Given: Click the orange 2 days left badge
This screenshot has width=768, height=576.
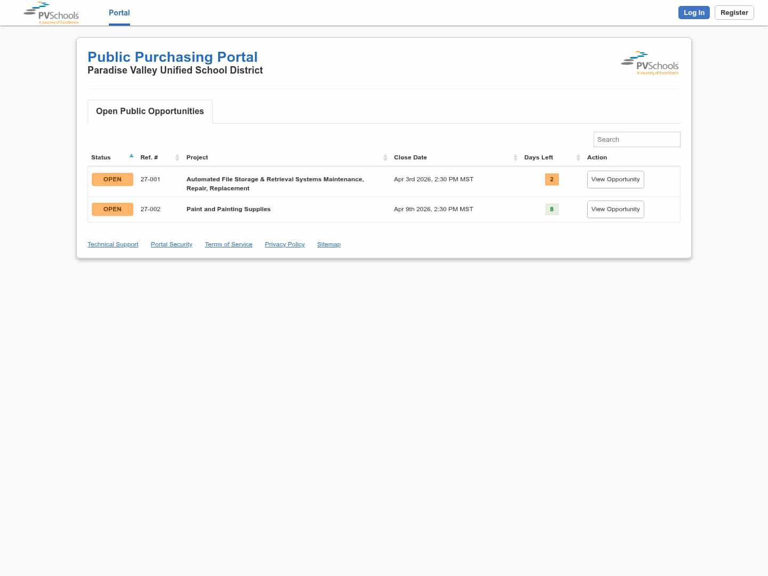Looking at the screenshot, I should coord(551,179).
